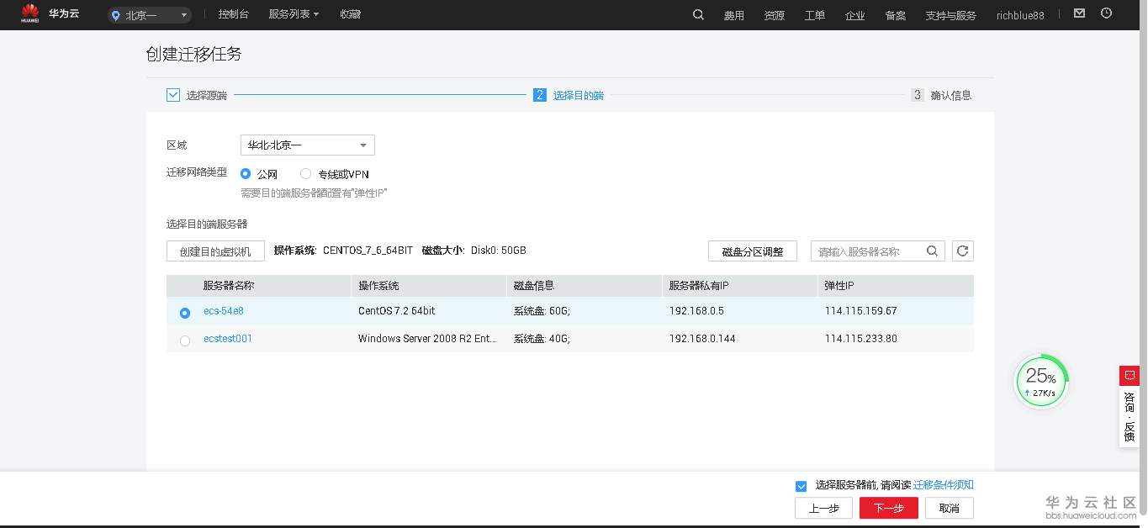The height and width of the screenshot is (528, 1148).
Task: Open the red consult feedback widget
Action: (1129, 406)
